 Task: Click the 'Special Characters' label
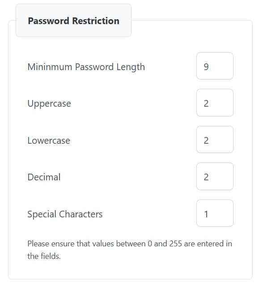click(65, 214)
